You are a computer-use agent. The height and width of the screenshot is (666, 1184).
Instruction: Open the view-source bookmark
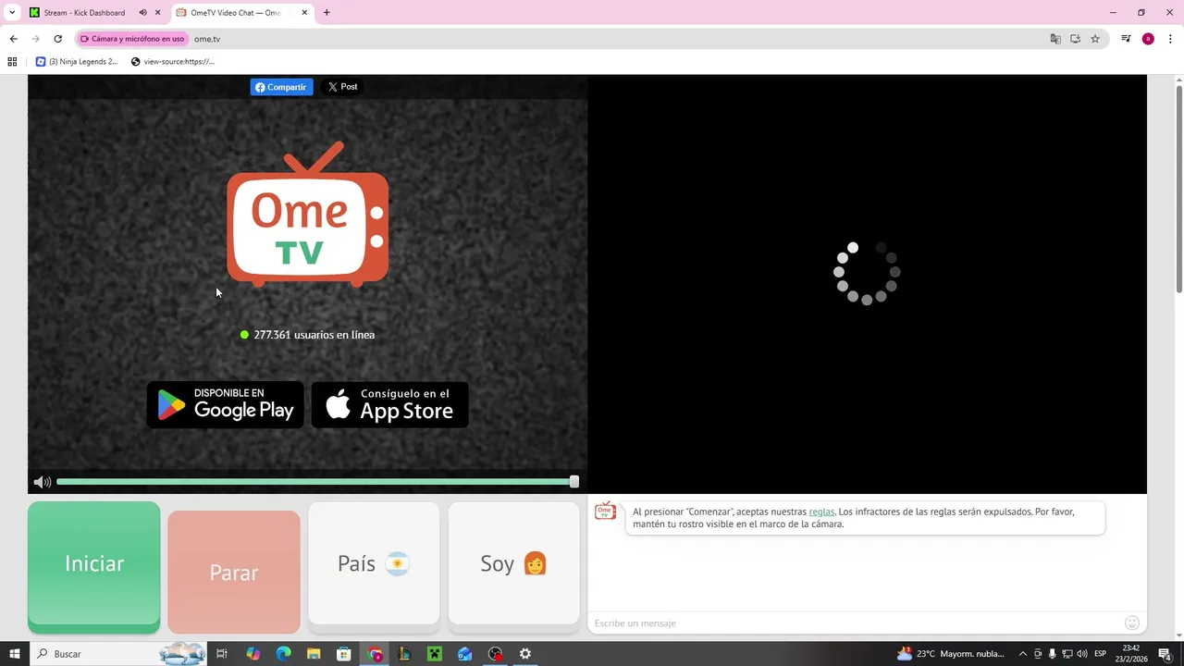coord(173,62)
